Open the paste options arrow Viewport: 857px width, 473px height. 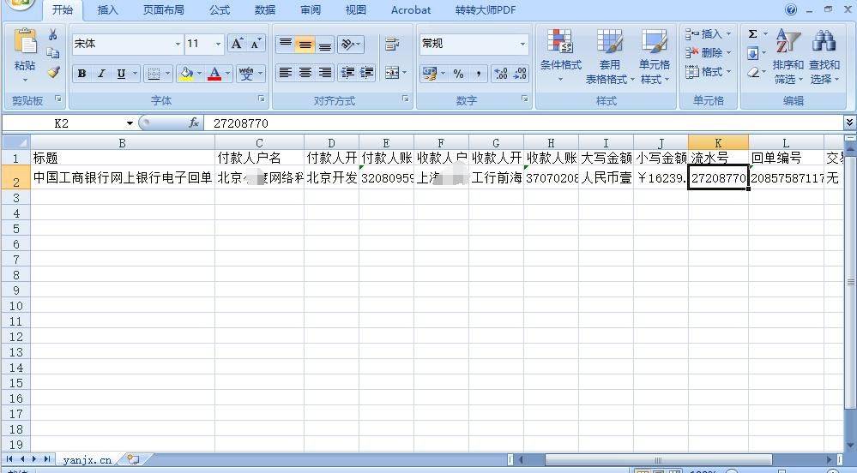click(x=25, y=80)
